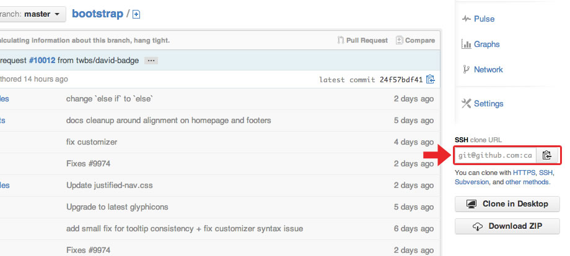
Task: Click the "authored 14 hours ago" text
Action: 34,79
